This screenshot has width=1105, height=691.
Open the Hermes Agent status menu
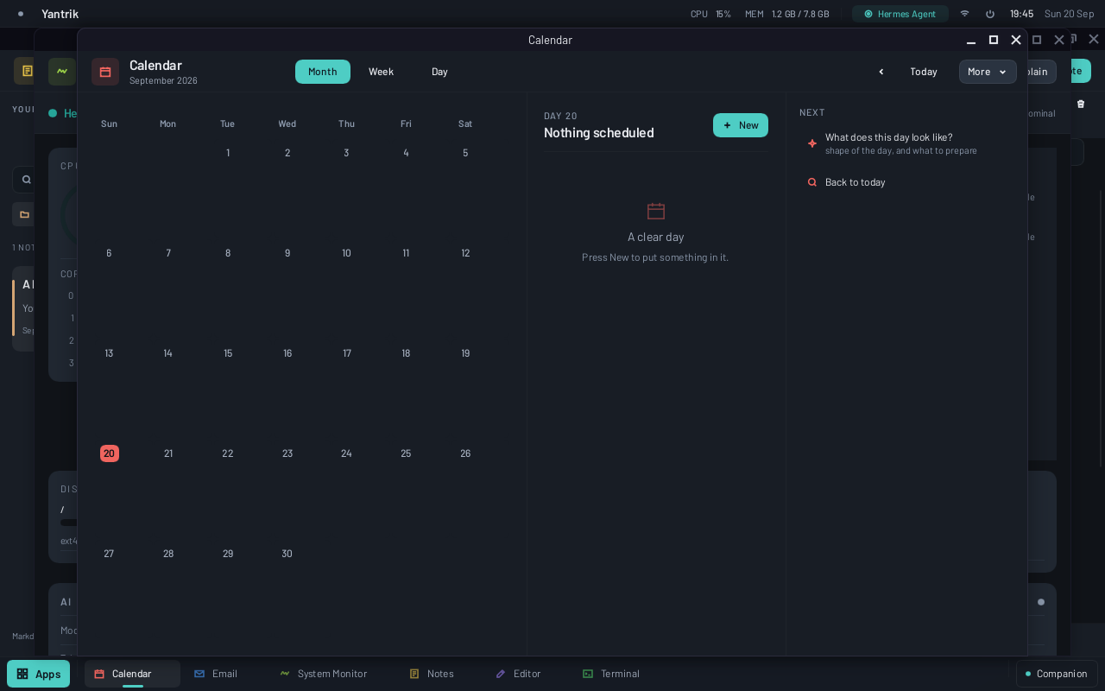point(900,14)
